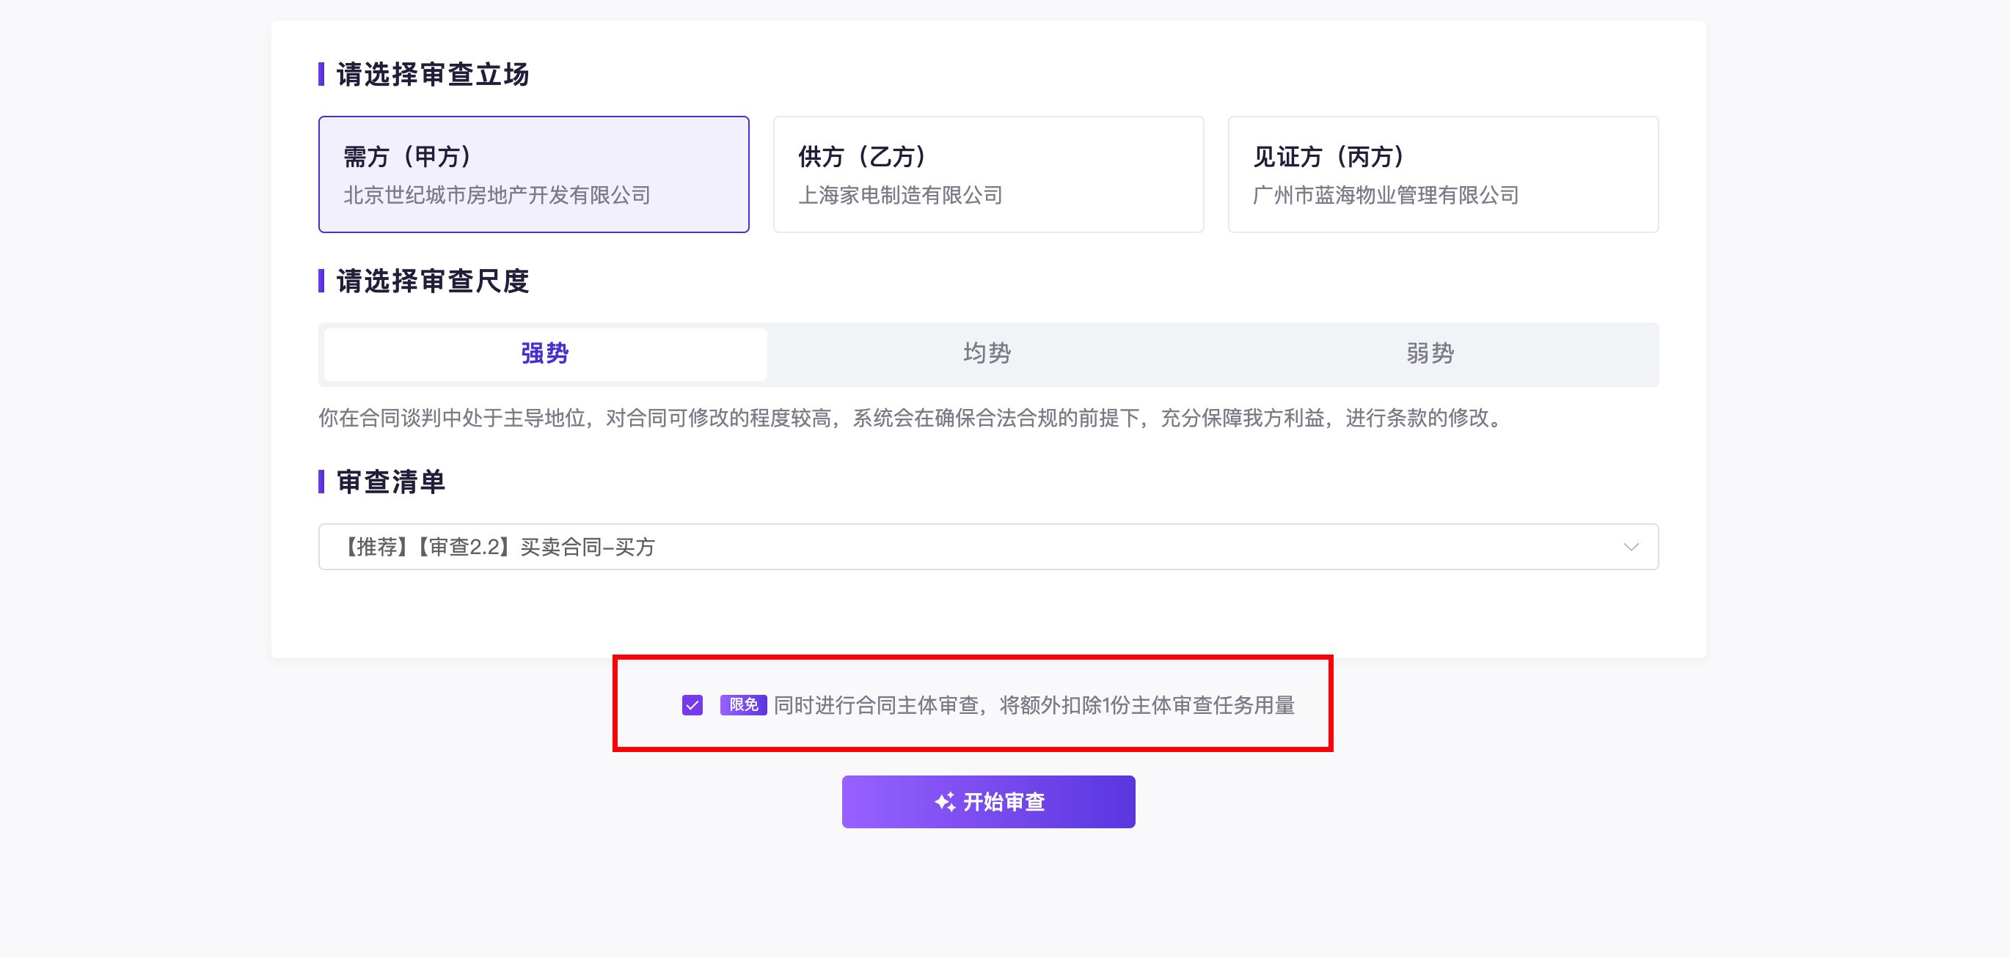Uncheck the 合同主体审查 checkbox
This screenshot has height=958, width=2010.
click(692, 704)
